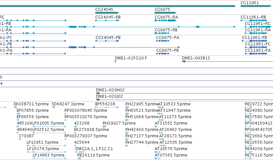The width and height of the screenshot is (273, 160).
Task: Click the RH51064.5prime EST label
Action: coord(142,117)
